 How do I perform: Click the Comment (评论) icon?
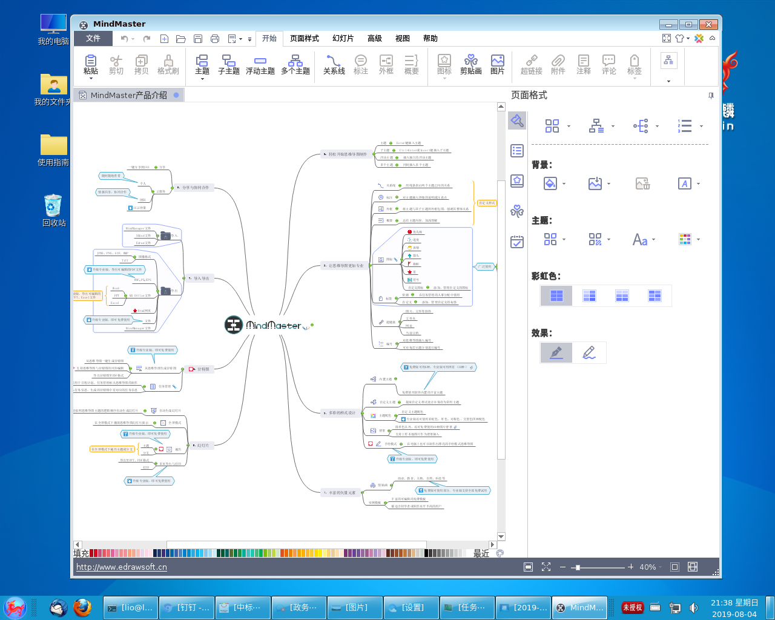click(609, 61)
